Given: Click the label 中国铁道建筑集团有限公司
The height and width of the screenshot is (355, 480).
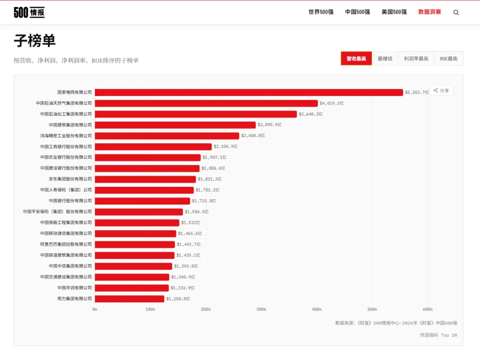Looking at the screenshot, I should [66, 255].
